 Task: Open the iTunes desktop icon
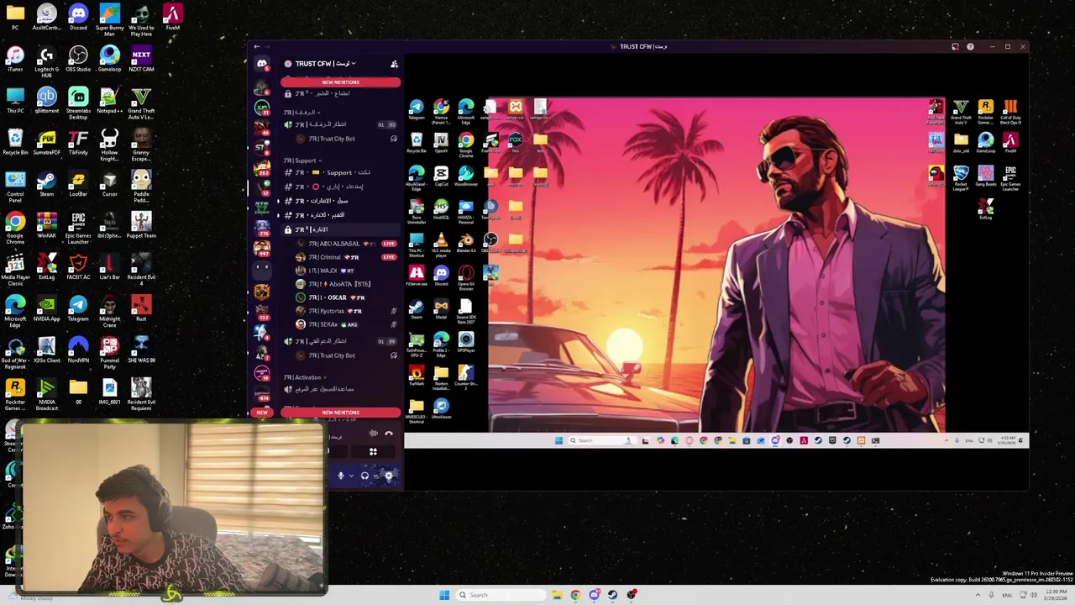click(x=15, y=59)
